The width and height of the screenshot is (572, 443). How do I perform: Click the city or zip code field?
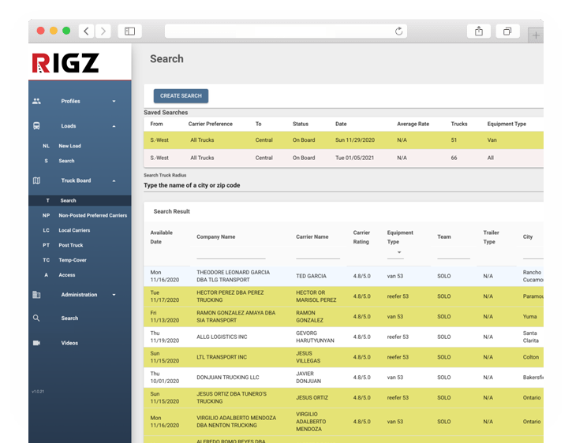tap(343, 185)
